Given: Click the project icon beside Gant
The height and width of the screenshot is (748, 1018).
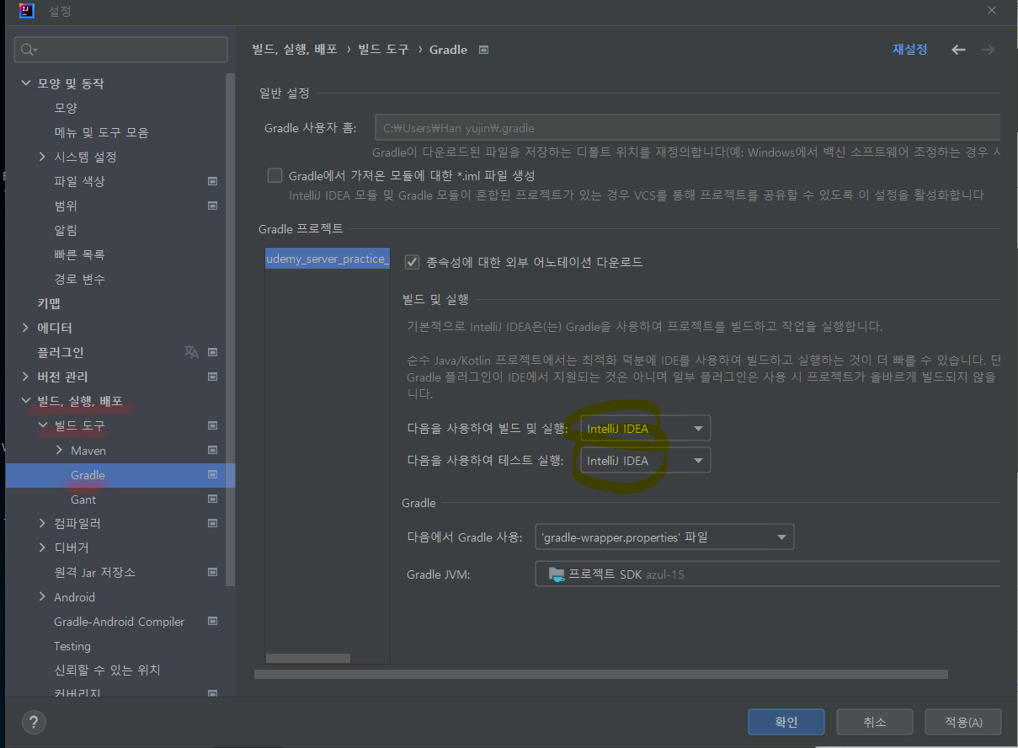Looking at the screenshot, I should tap(213, 500).
